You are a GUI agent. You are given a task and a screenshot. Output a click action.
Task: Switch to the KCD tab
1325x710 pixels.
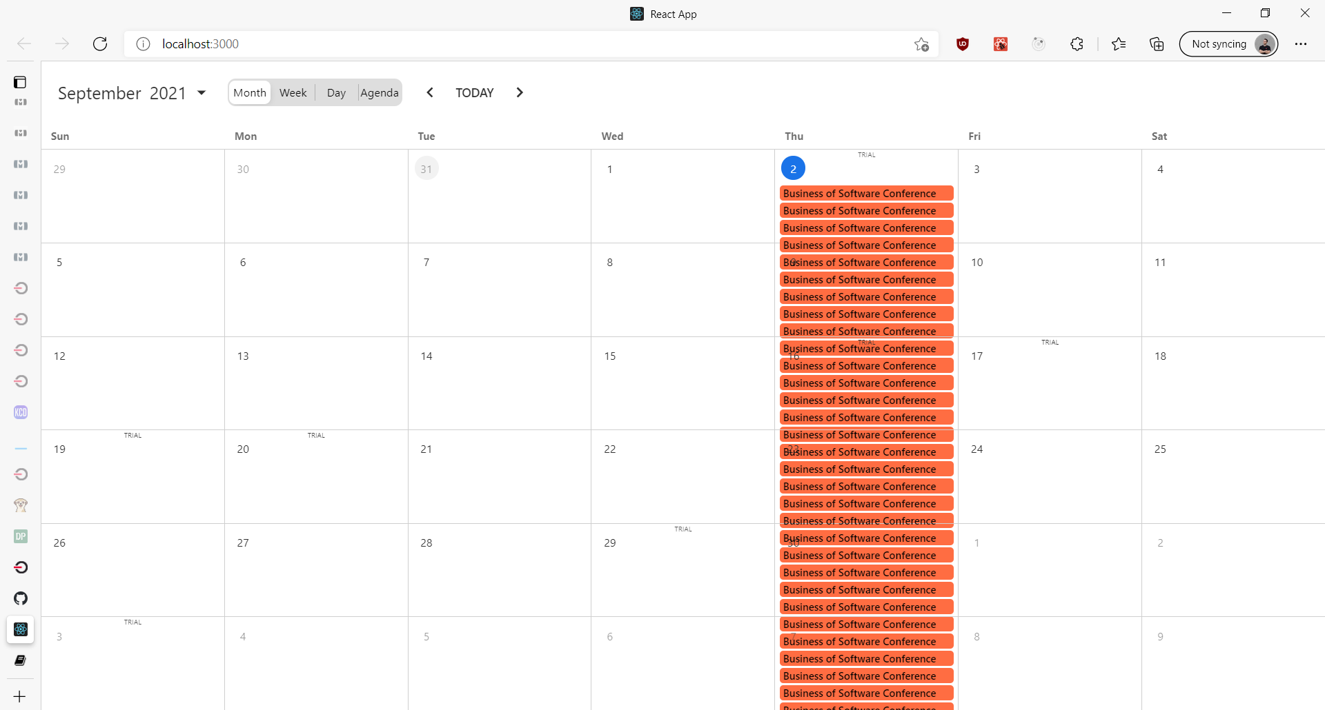pos(21,412)
